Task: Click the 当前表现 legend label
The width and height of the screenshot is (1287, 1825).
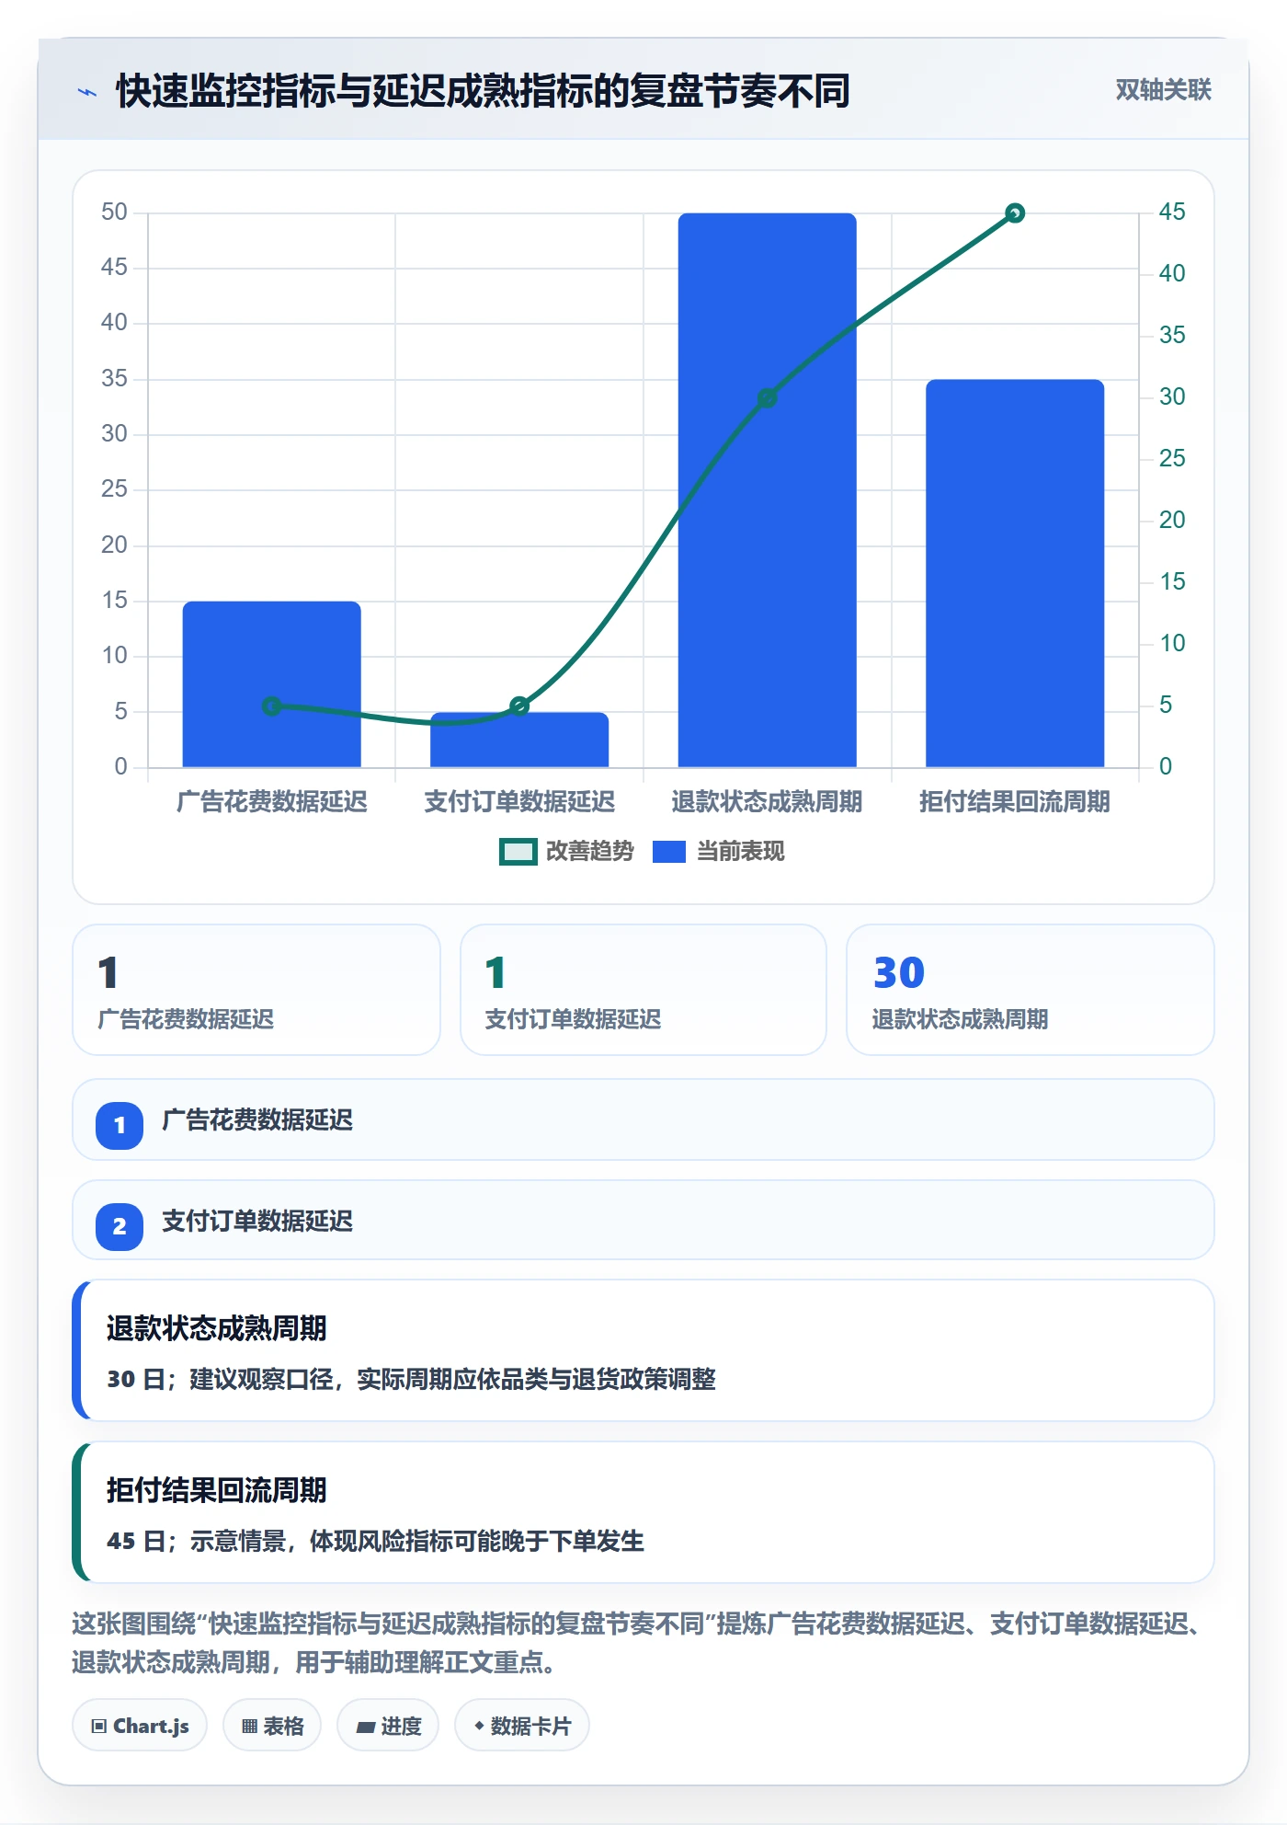Action: click(x=741, y=852)
